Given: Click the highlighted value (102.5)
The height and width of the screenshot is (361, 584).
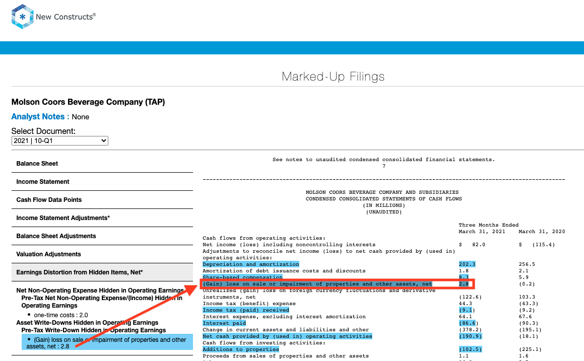Looking at the screenshot, I should click(471, 349).
